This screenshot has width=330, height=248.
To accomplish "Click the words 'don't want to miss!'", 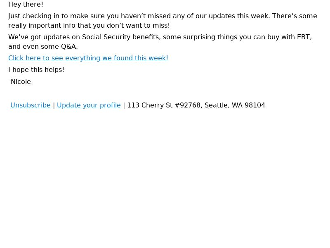I will [138, 25].
